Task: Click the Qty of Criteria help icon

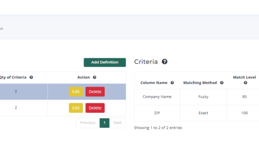Action: tap(31, 77)
